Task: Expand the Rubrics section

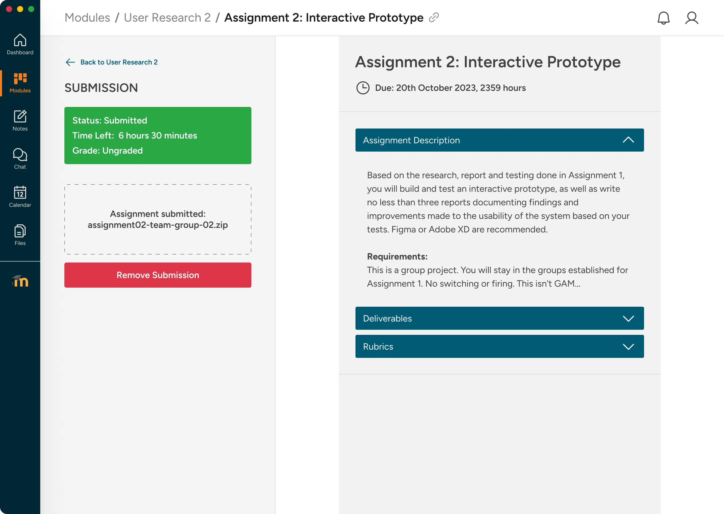Action: (499, 346)
